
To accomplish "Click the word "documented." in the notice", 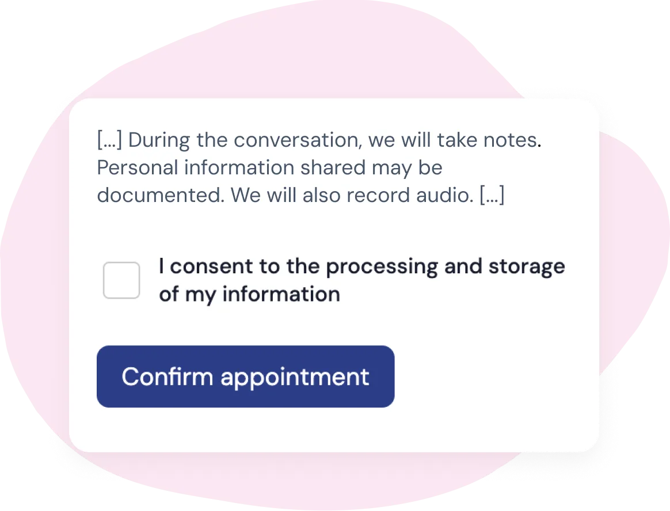I will (160, 196).
